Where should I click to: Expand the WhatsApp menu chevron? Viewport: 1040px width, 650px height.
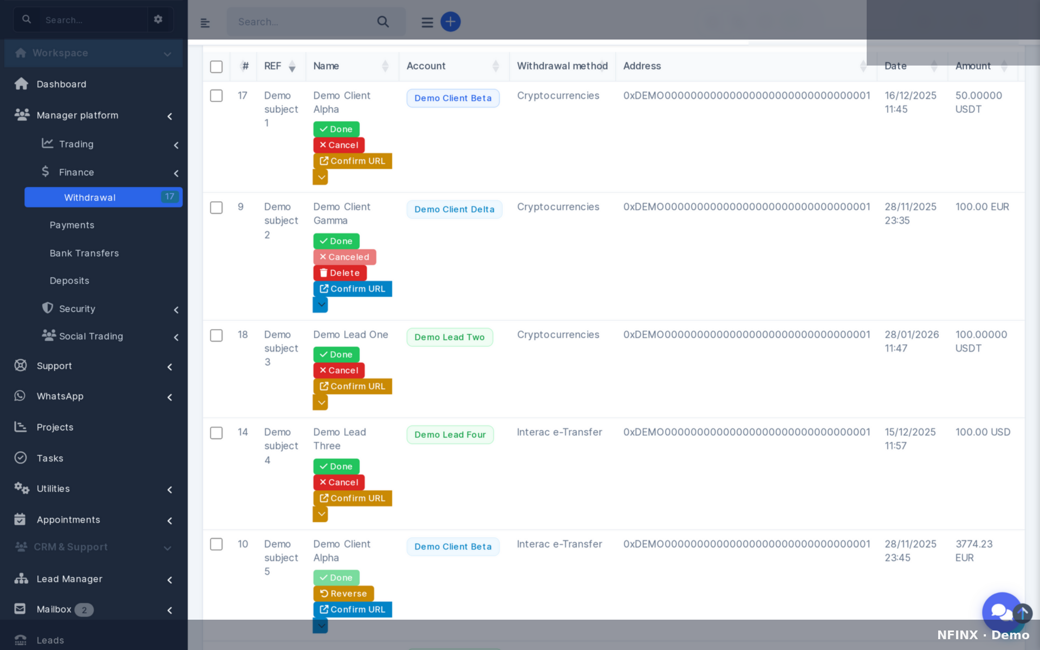coord(170,397)
